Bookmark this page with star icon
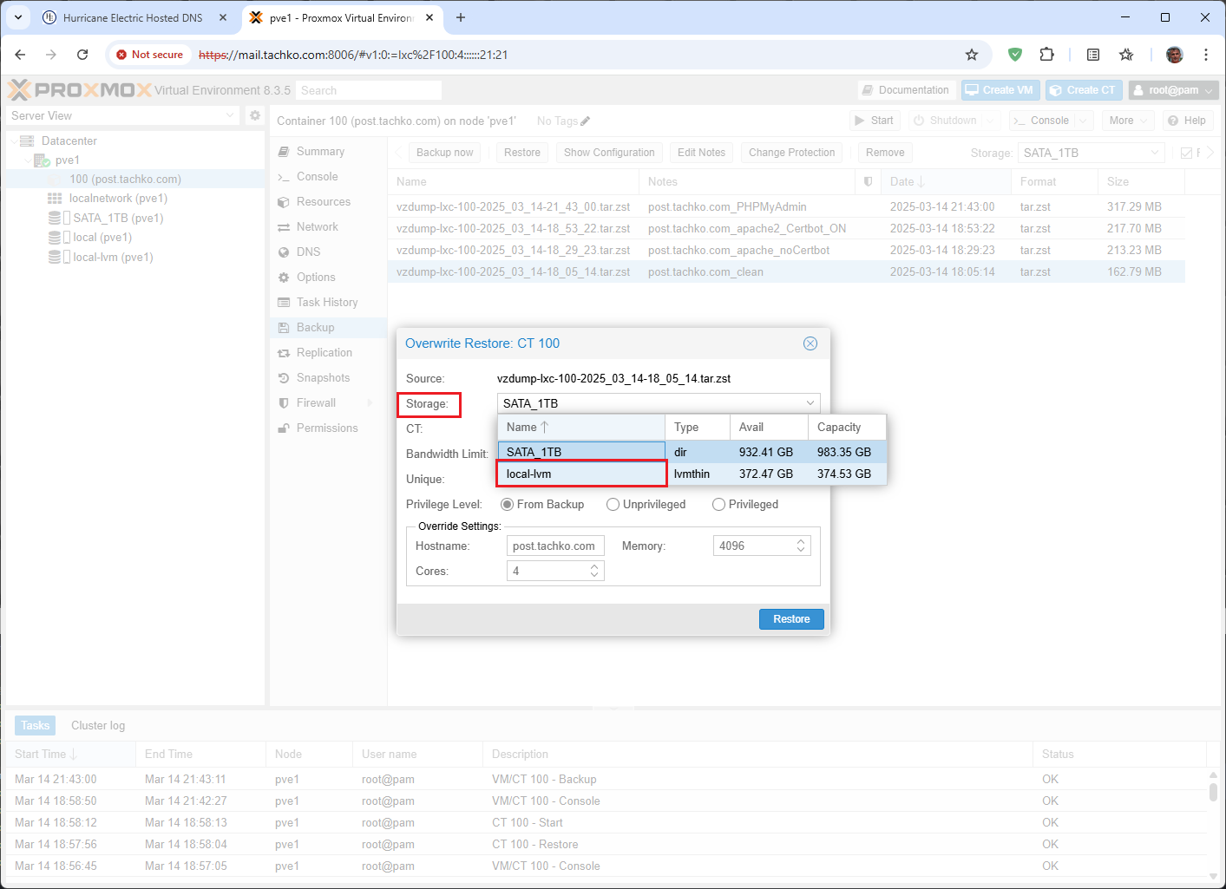Image resolution: width=1226 pixels, height=889 pixels. tap(972, 55)
